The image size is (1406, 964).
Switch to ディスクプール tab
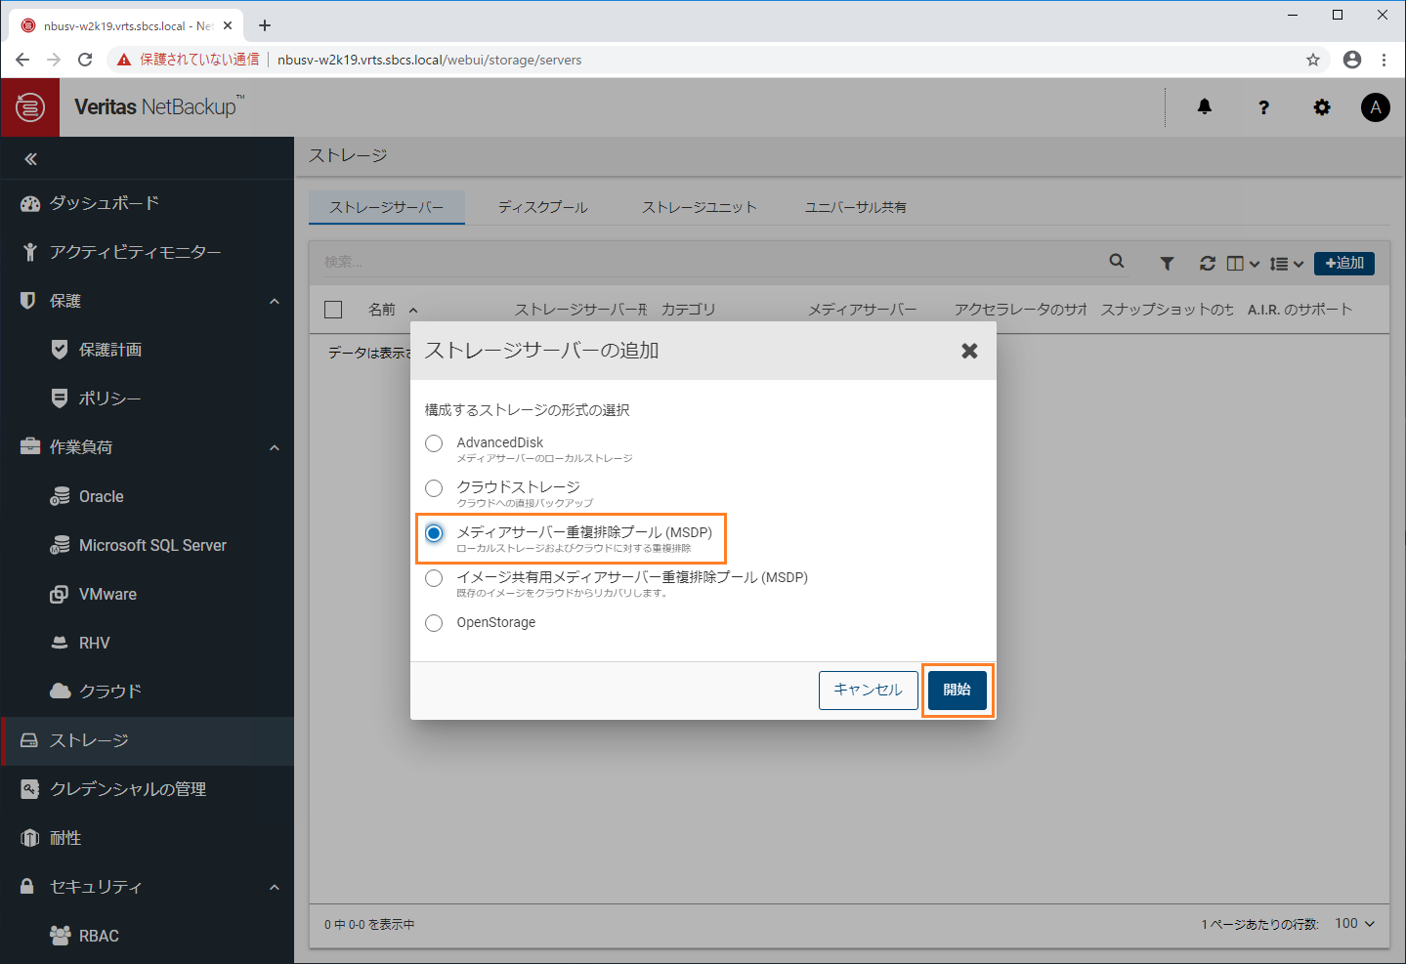(x=543, y=207)
